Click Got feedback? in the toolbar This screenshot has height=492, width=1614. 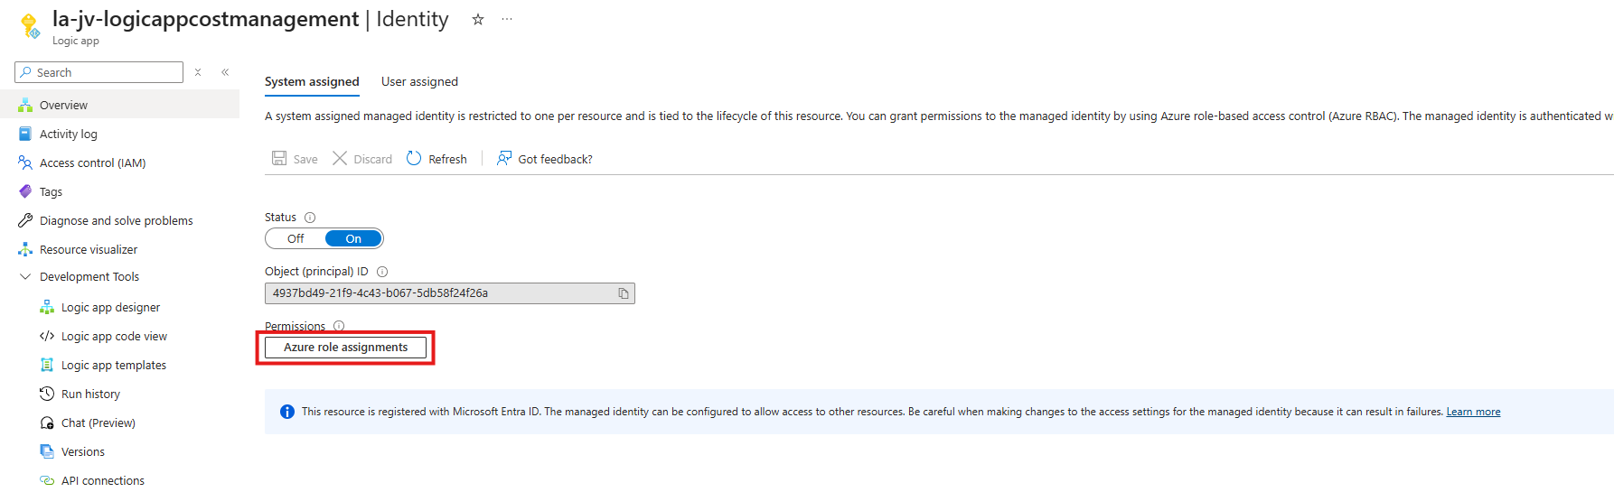coord(545,159)
